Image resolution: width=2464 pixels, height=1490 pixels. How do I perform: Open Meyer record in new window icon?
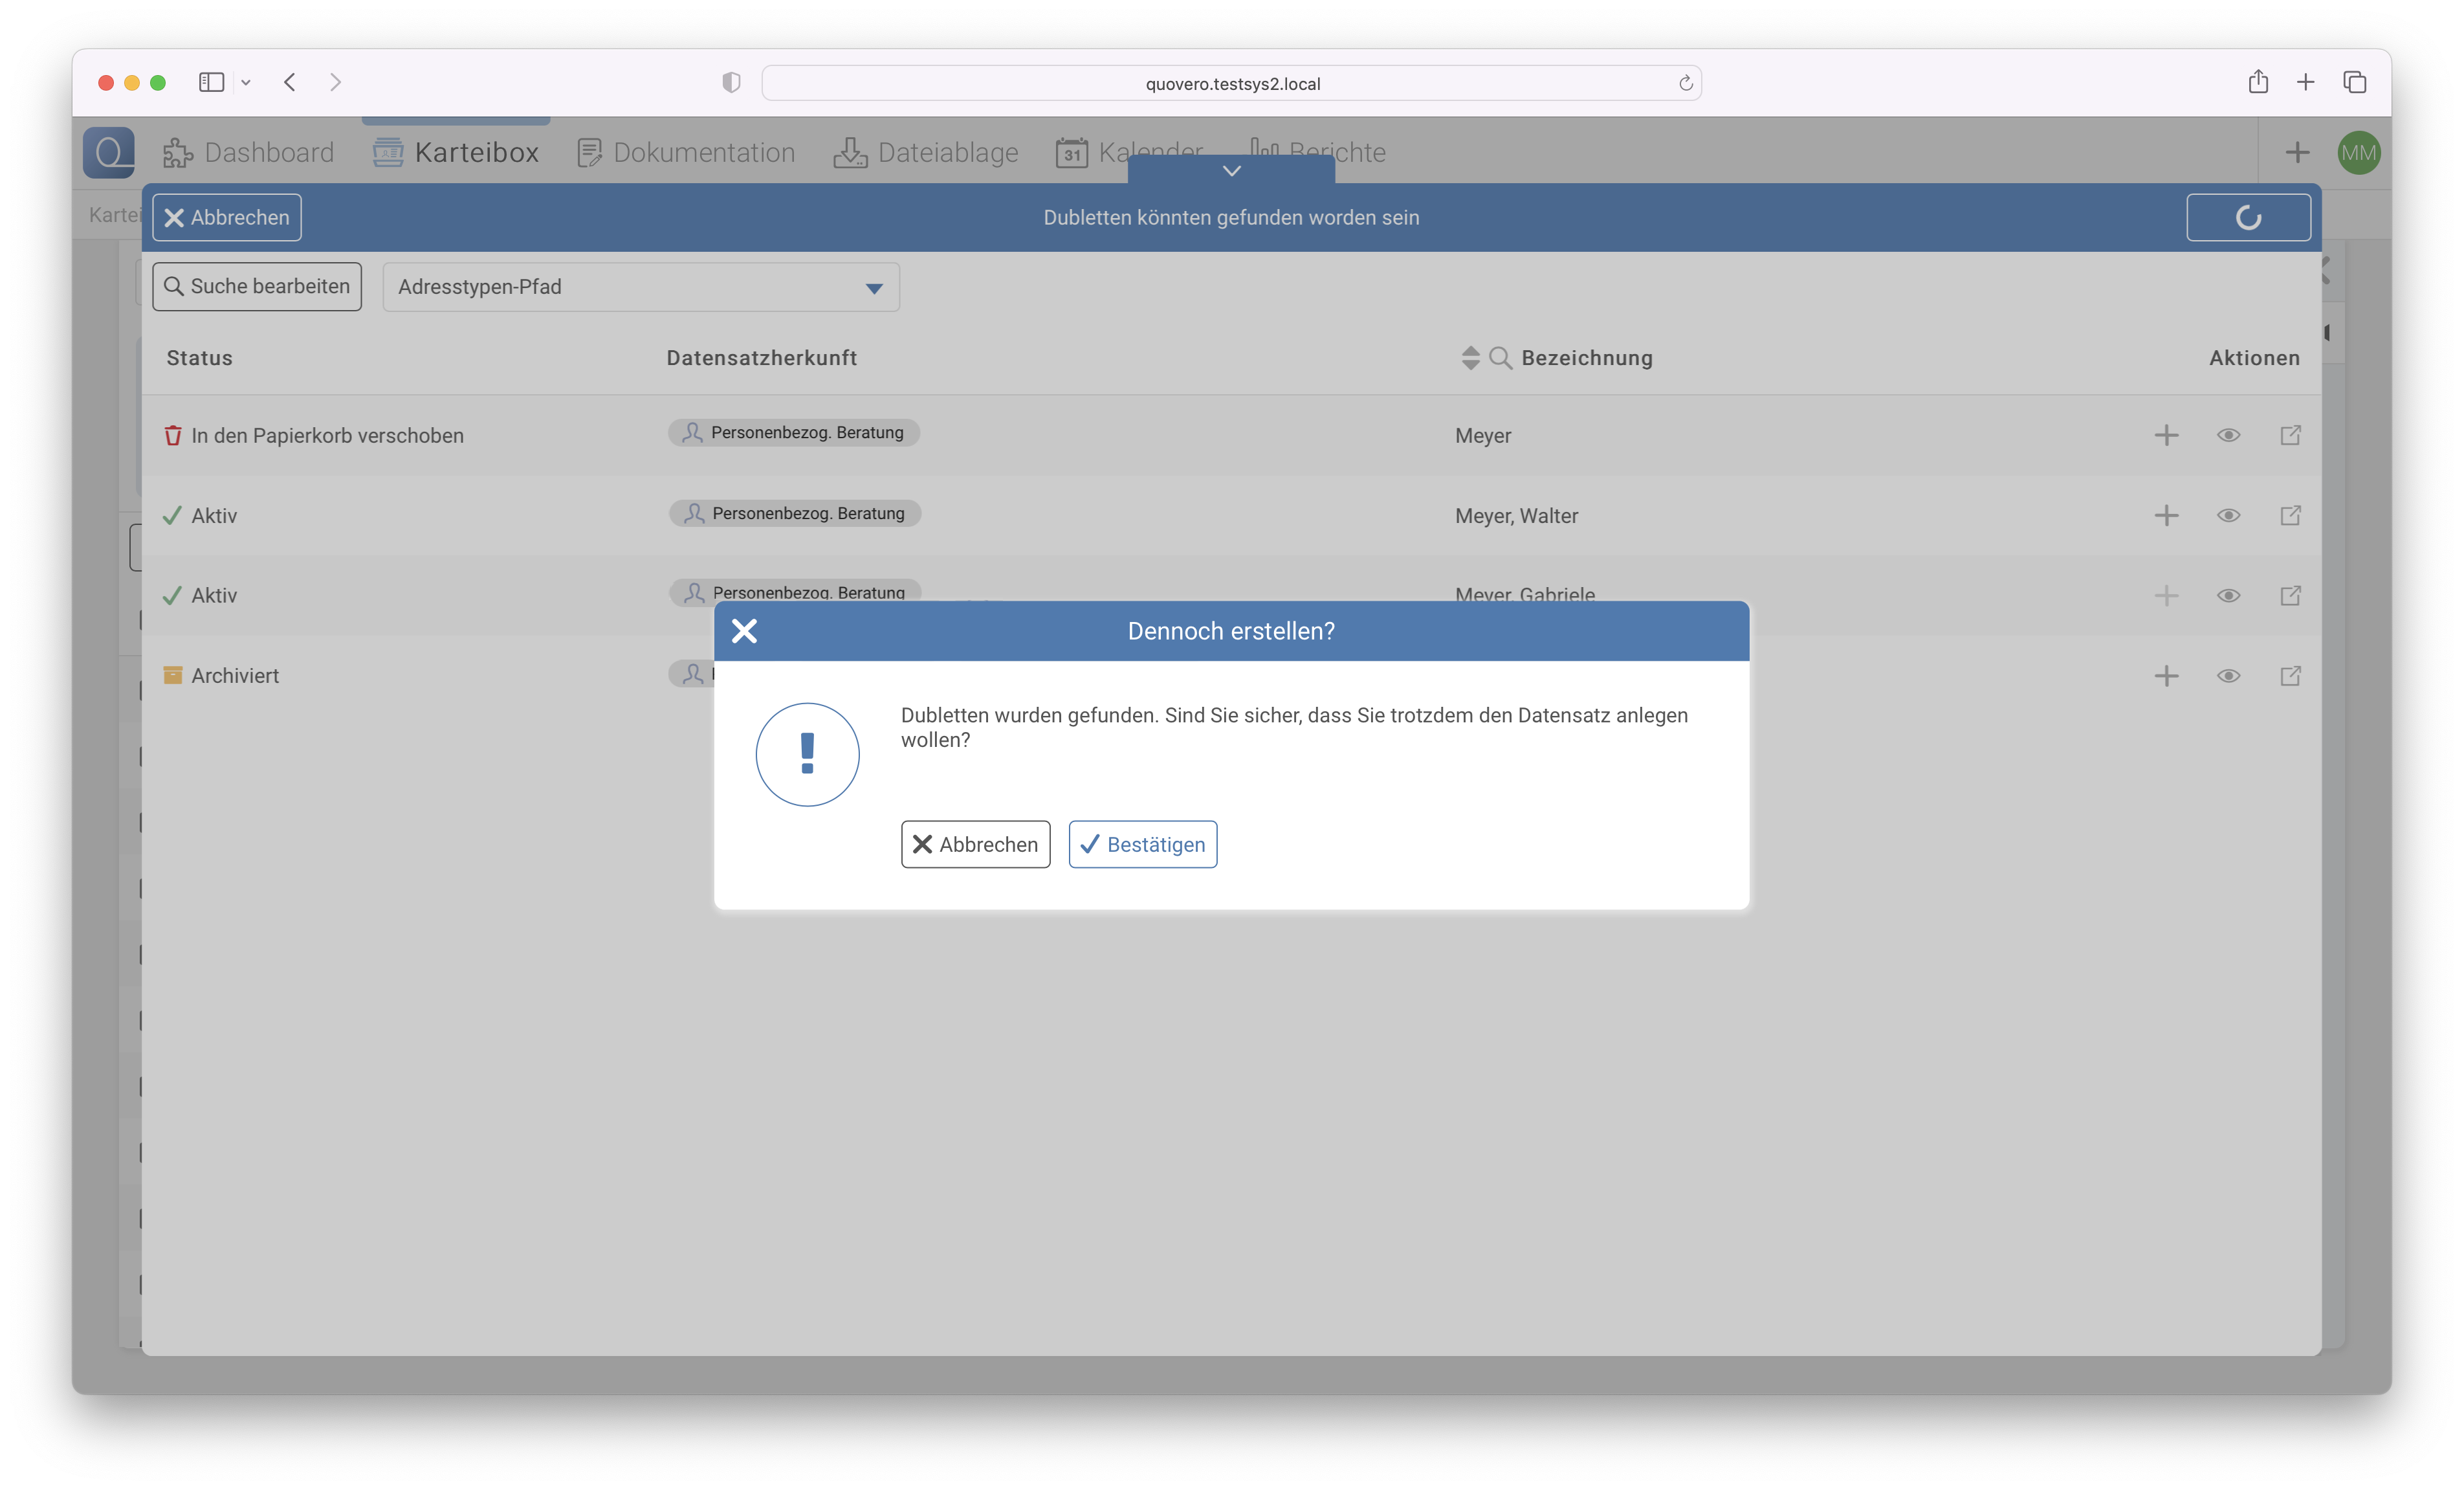(2290, 435)
